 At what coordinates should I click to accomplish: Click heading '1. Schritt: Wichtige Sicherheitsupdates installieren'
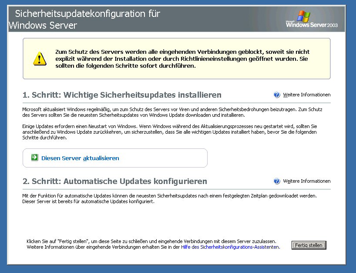click(x=122, y=95)
